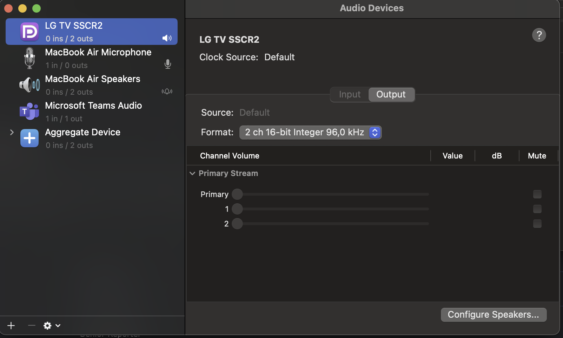Collapse the Primary Stream section
The image size is (563, 338).
(192, 174)
